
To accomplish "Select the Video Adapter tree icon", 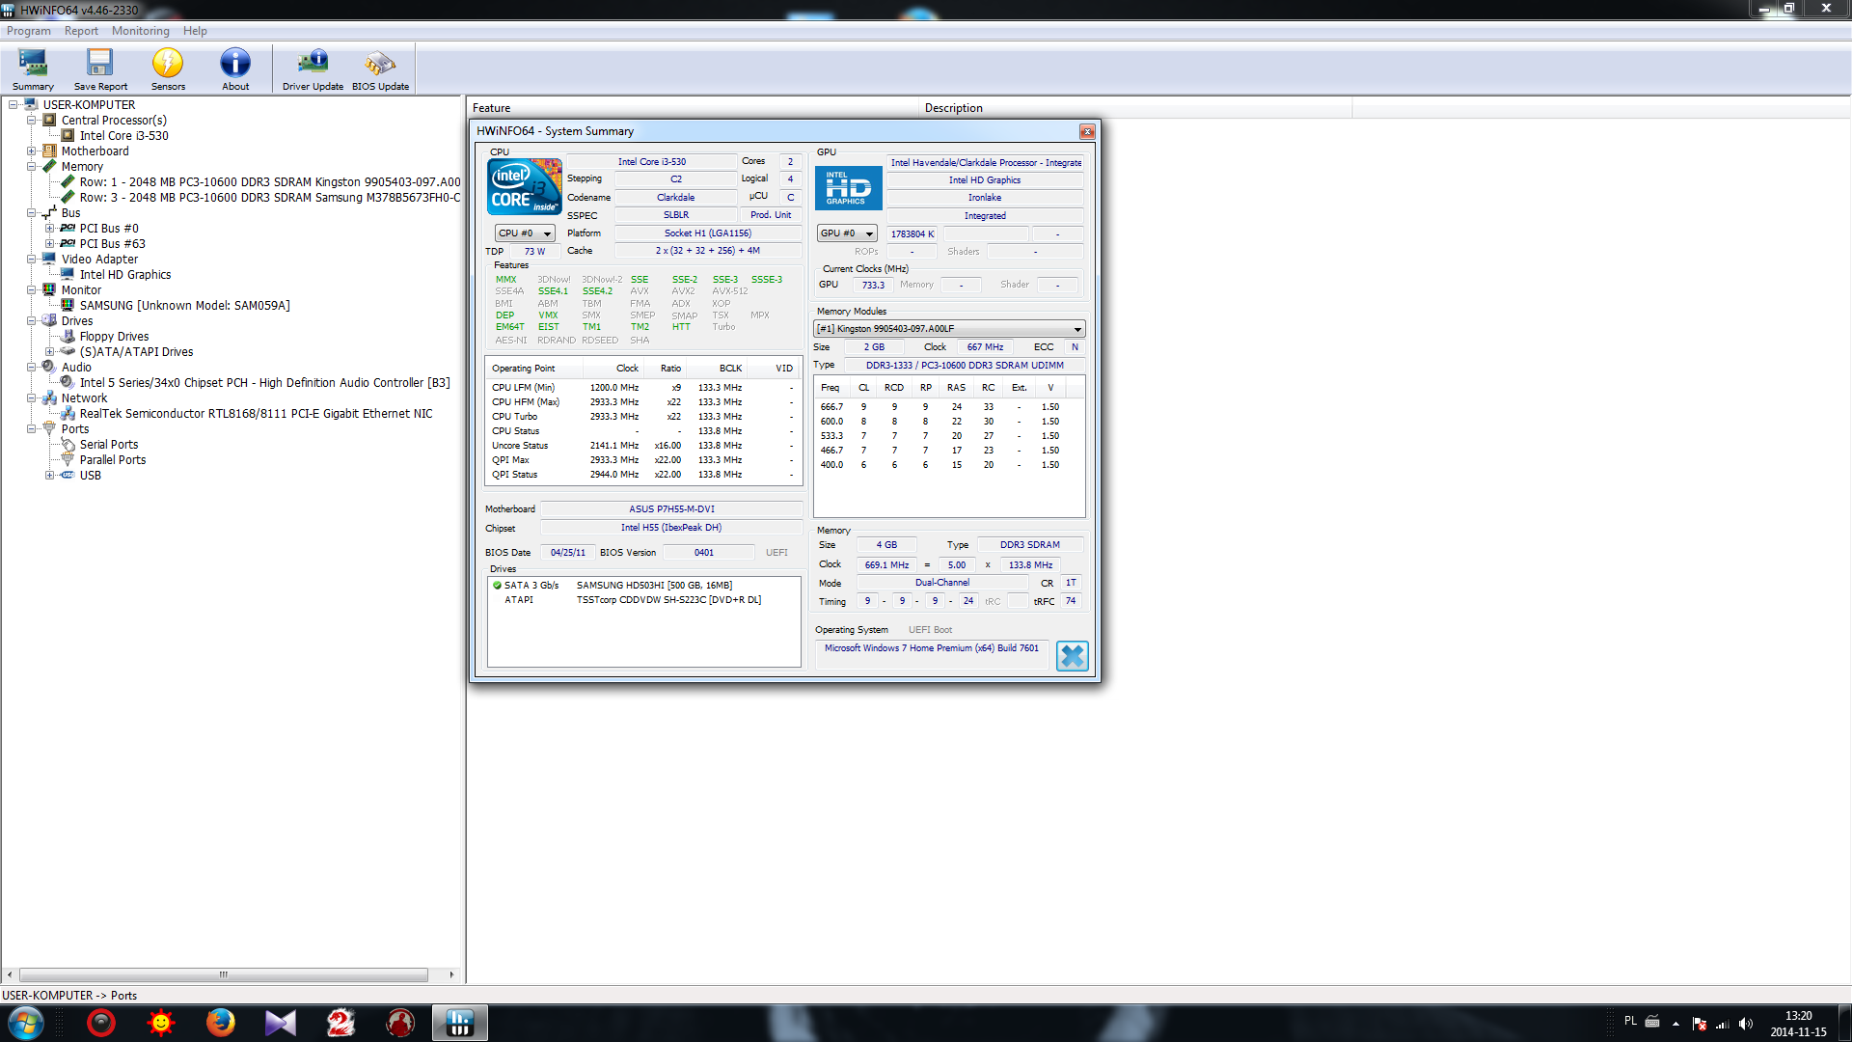I will click(x=50, y=260).
